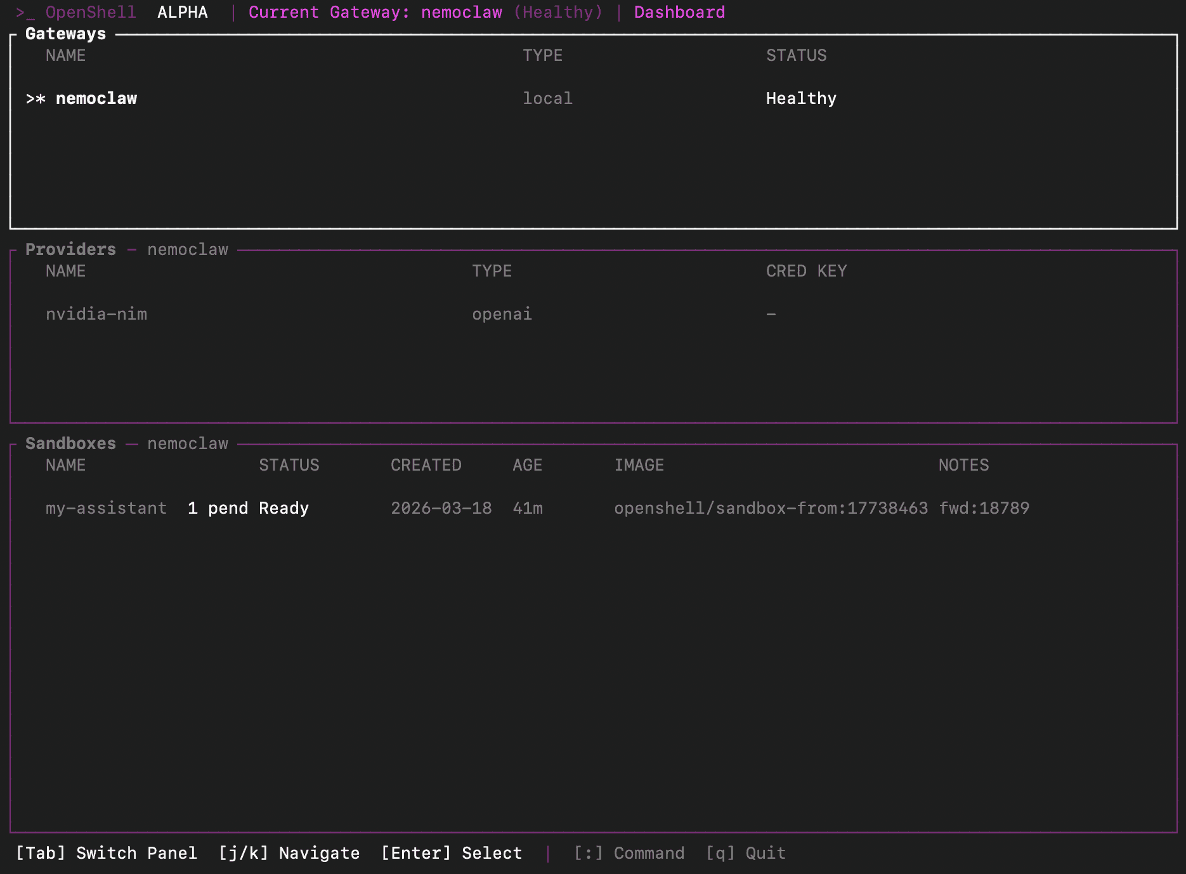Select the nvidia-nim provider row
This screenshot has height=874, width=1186.
(x=96, y=313)
